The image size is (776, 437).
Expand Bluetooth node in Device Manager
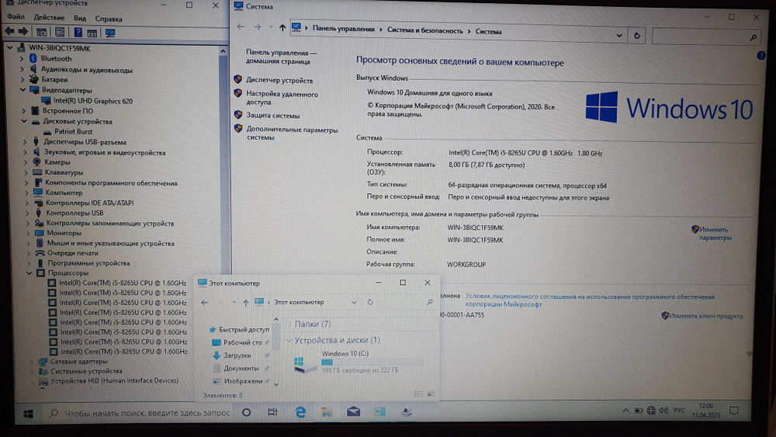(21, 58)
